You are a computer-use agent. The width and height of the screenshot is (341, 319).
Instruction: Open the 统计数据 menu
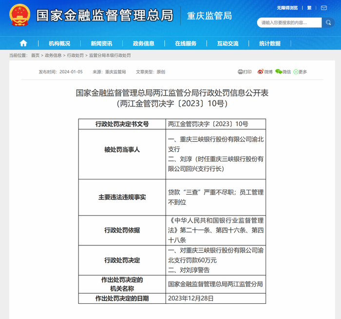(270, 43)
